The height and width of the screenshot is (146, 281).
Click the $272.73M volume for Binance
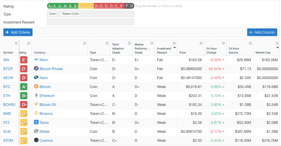(243, 114)
